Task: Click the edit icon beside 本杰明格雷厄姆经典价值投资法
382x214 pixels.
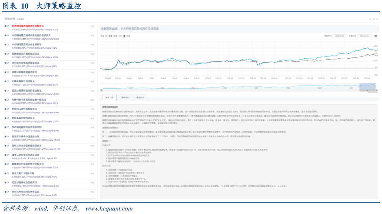Action: coord(8,26)
